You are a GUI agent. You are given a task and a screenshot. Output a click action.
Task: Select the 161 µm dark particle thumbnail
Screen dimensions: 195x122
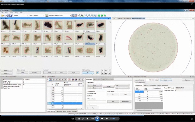(x=48, y=25)
